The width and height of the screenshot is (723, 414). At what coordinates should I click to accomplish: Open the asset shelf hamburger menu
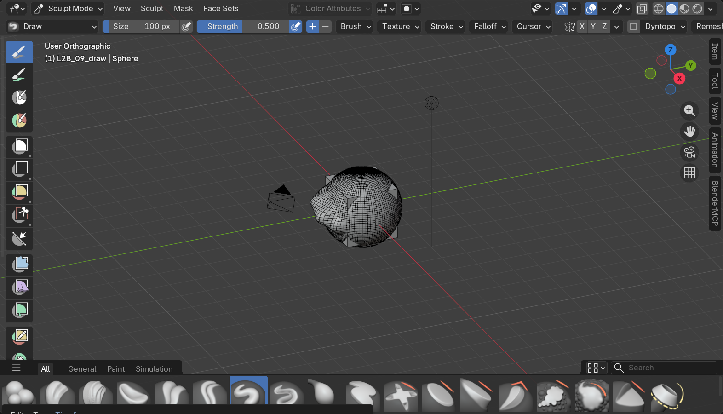[17, 368]
